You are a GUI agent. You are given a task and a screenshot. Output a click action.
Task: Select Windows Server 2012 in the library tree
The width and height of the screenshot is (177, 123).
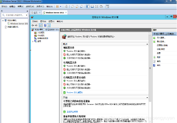[x=18, y=24]
